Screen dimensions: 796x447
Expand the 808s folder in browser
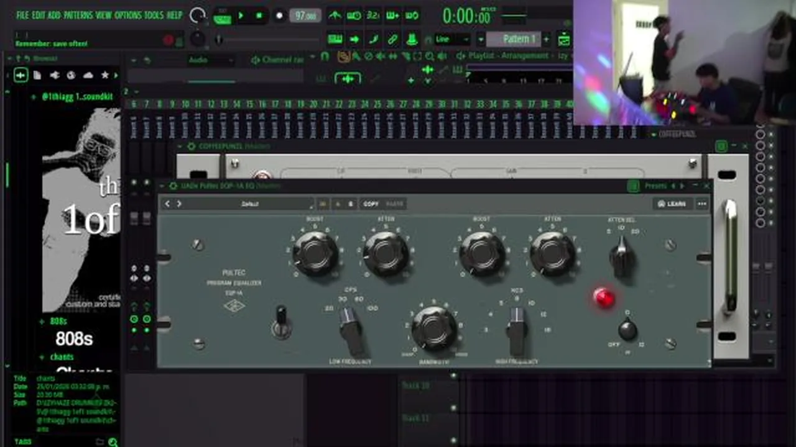click(x=57, y=321)
